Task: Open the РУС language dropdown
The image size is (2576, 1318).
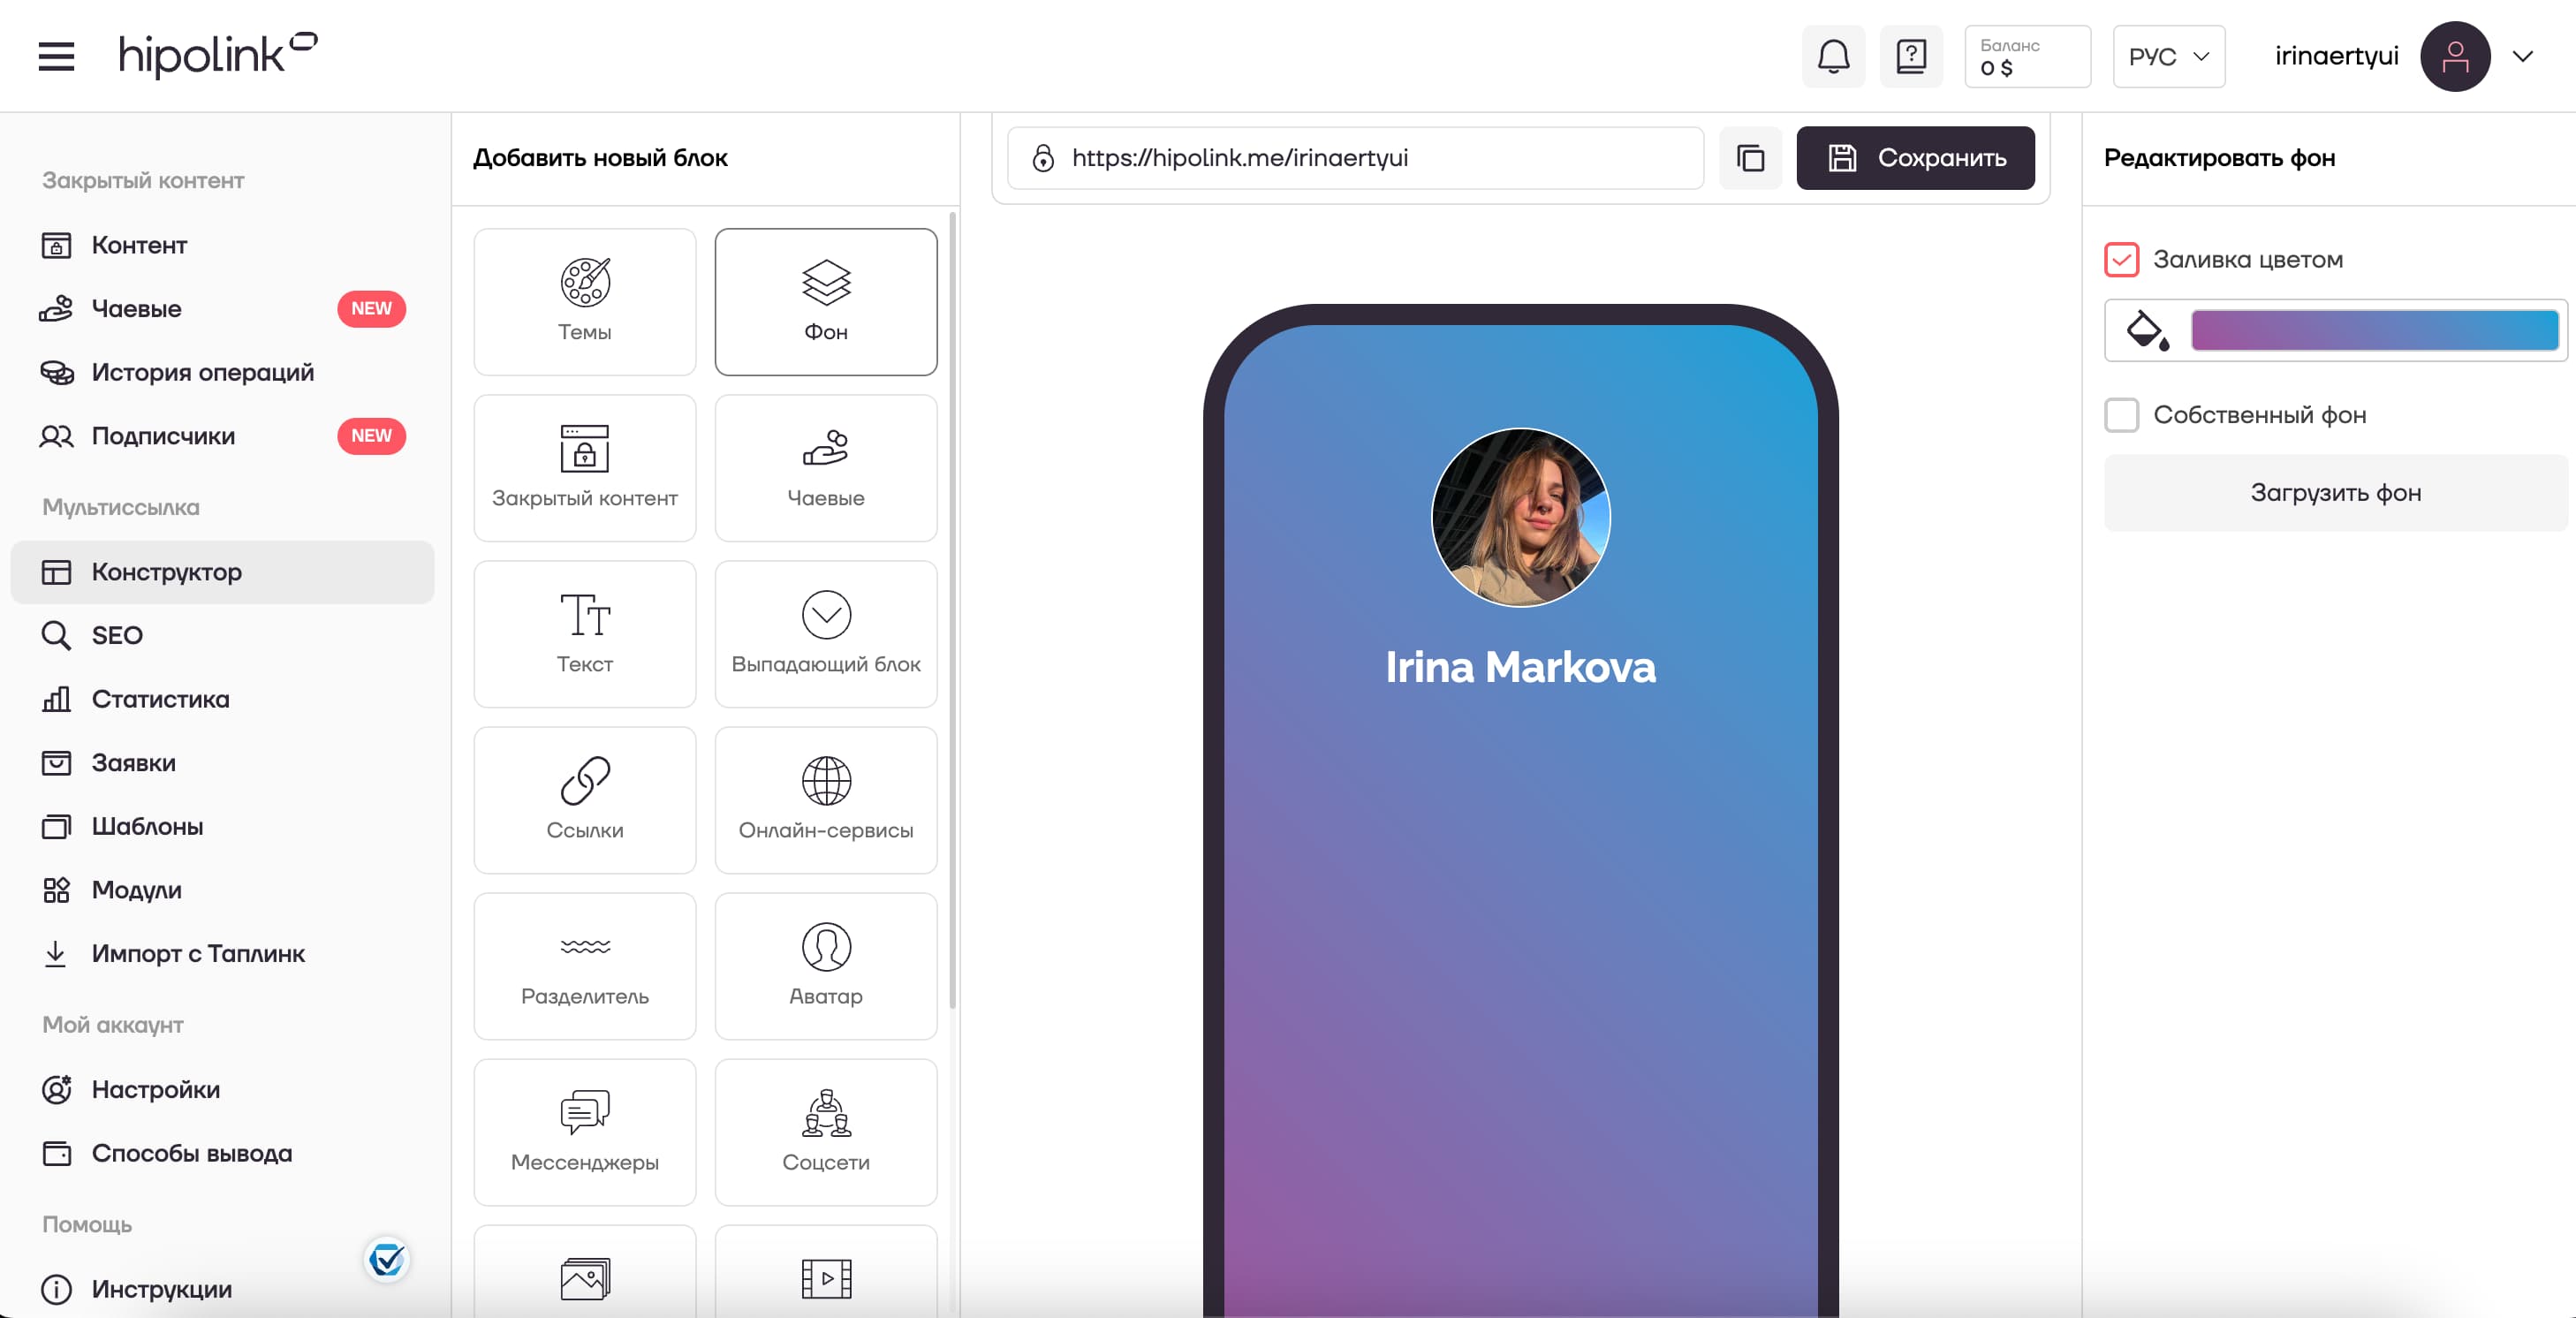Action: (2168, 56)
